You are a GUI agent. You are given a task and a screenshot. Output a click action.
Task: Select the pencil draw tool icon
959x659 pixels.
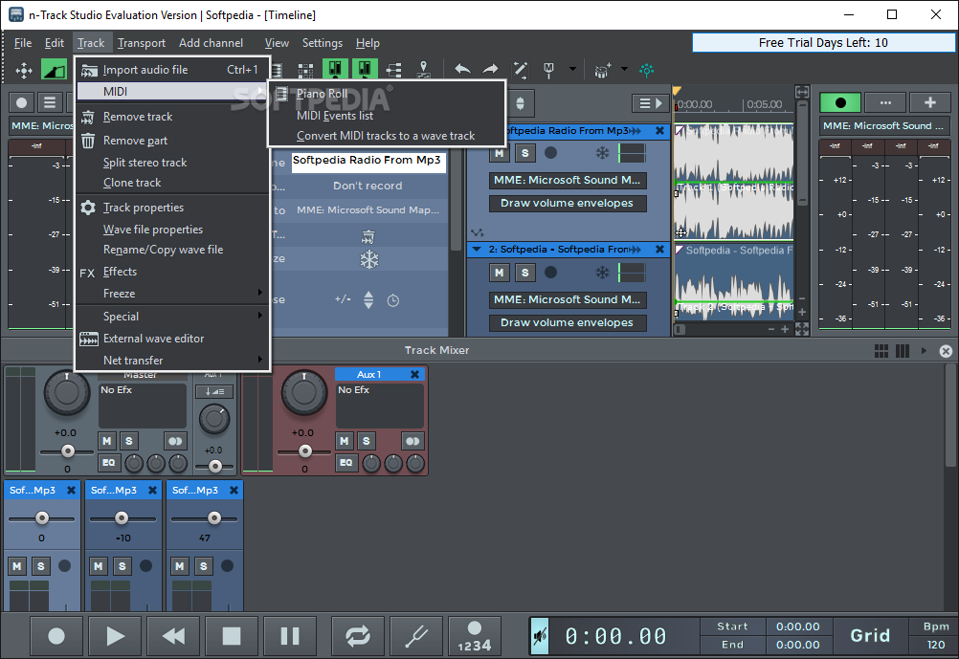point(521,70)
